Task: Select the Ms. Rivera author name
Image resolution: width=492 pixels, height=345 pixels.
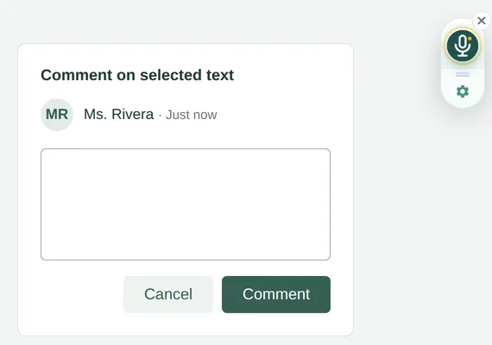Action: click(118, 114)
